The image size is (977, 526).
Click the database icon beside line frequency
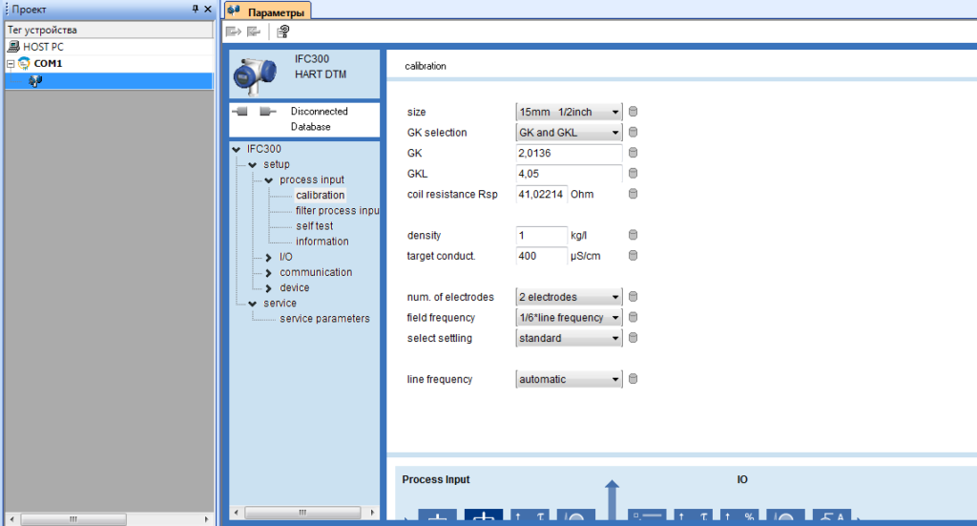pos(633,379)
